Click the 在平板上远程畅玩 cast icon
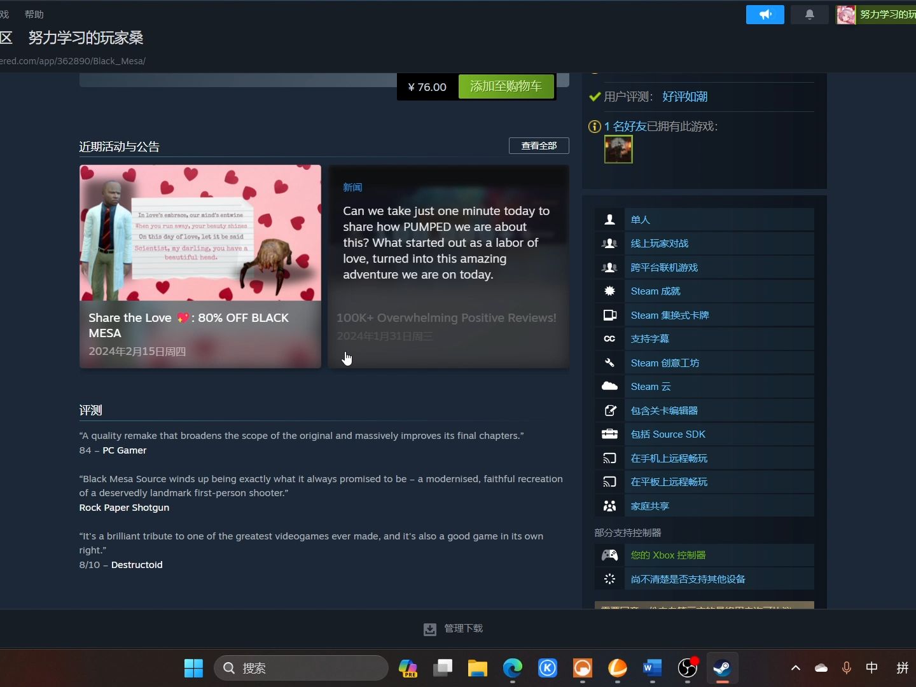Viewport: 916px width, 687px height. 609,482
